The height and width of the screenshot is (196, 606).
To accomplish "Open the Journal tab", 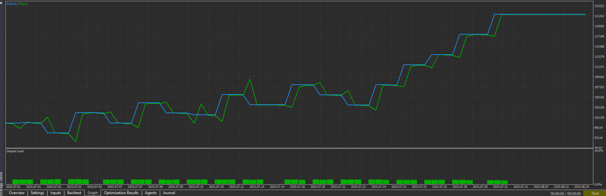I will [169, 193].
